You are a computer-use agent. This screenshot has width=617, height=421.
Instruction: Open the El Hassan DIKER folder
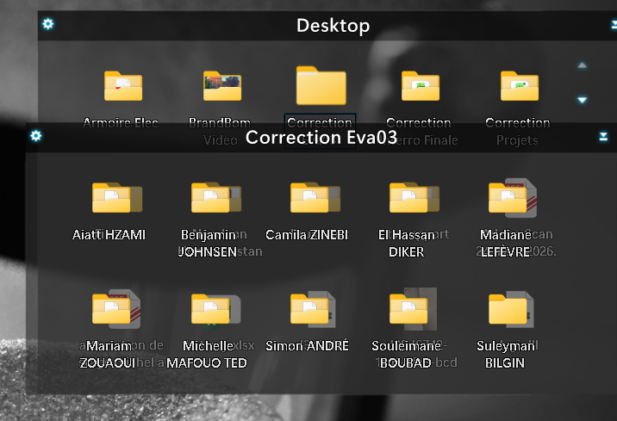pos(408,197)
